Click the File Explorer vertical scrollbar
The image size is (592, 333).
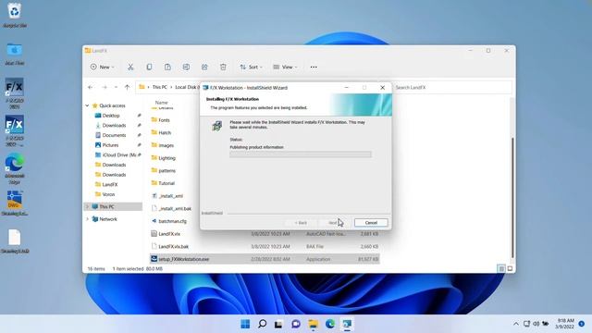(x=512, y=197)
